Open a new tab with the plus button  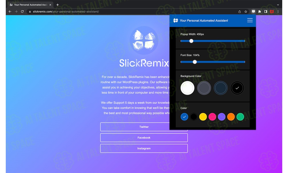(58, 5)
